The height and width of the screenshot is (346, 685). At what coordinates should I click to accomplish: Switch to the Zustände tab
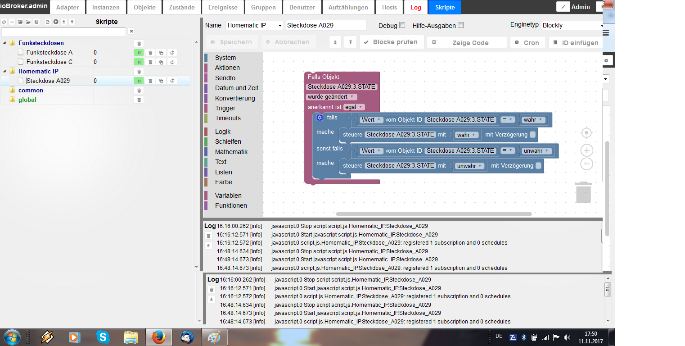pos(182,7)
